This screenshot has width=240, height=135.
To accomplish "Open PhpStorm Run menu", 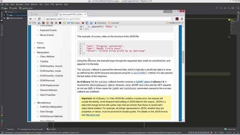I will pyautogui.click(x=41, y=4).
